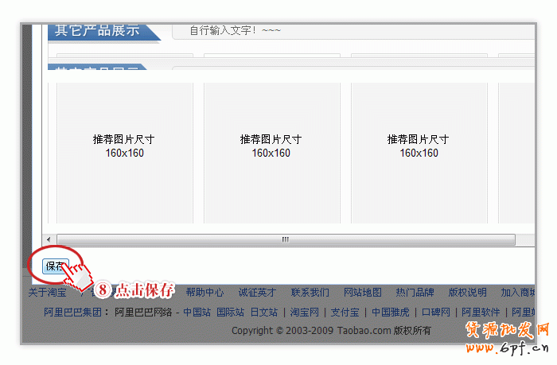Open the 关于淘宝 footer link
Viewport: 557px width, 365px height.
[47, 293]
